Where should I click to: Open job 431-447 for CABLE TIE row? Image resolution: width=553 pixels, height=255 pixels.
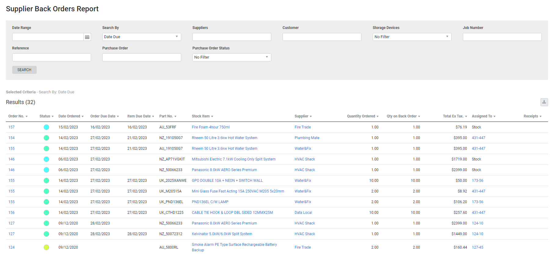click(478, 213)
